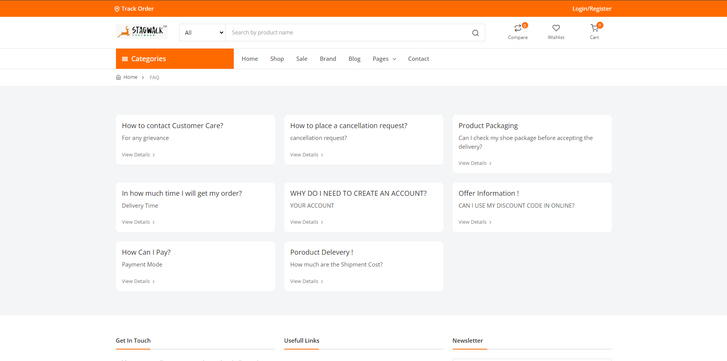Click the 'Delivery Time' text
Image resolution: width=727 pixels, height=361 pixels.
pos(140,206)
